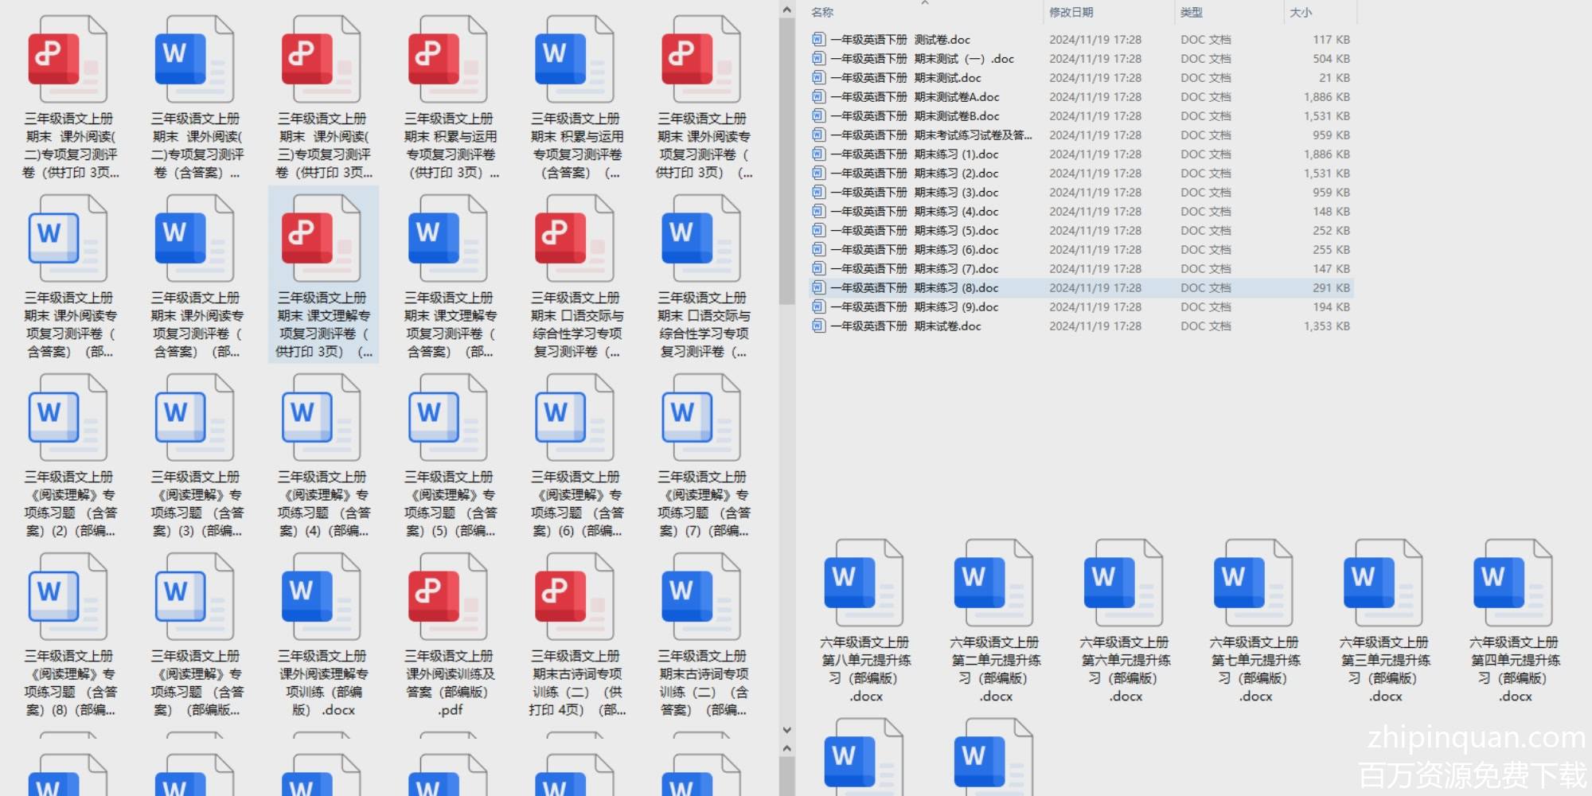Click 类型 column header to sort
1592x796 pixels.
1191,13
